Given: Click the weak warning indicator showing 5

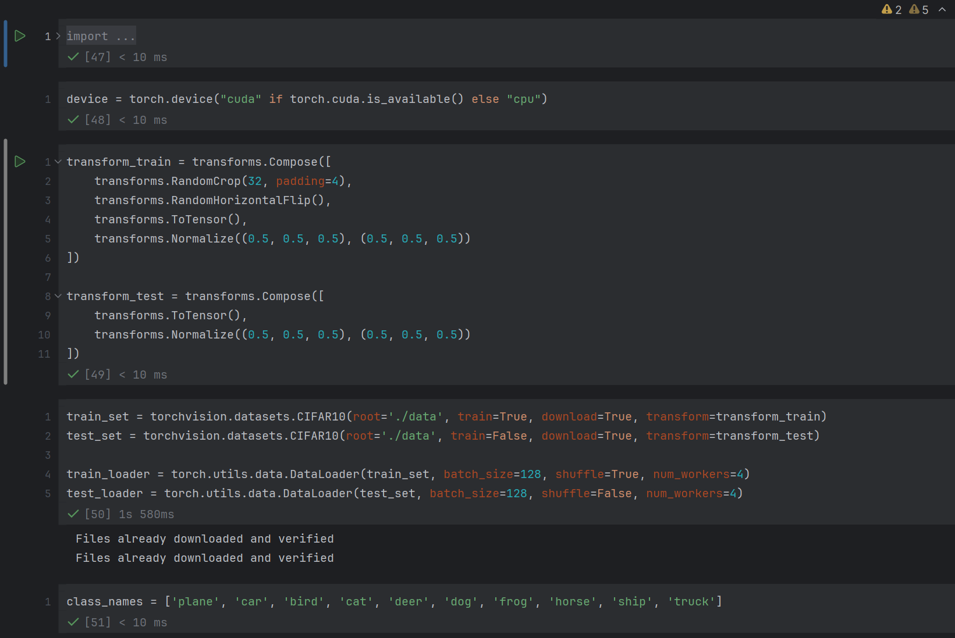Looking at the screenshot, I should [919, 9].
